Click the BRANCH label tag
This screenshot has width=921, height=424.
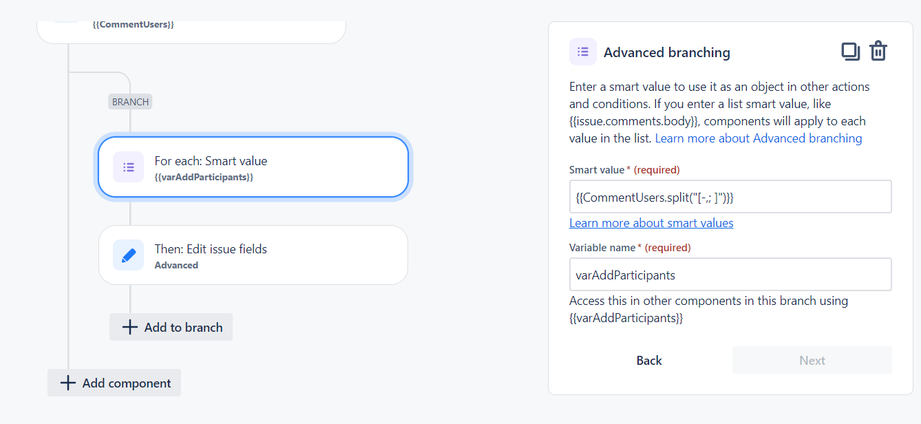[x=130, y=102]
